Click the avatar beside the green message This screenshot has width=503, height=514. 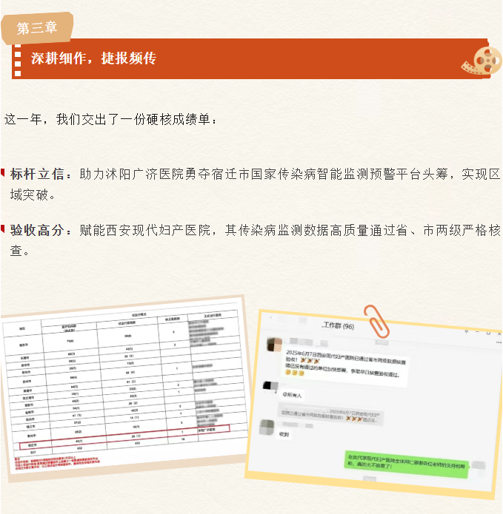click(479, 466)
